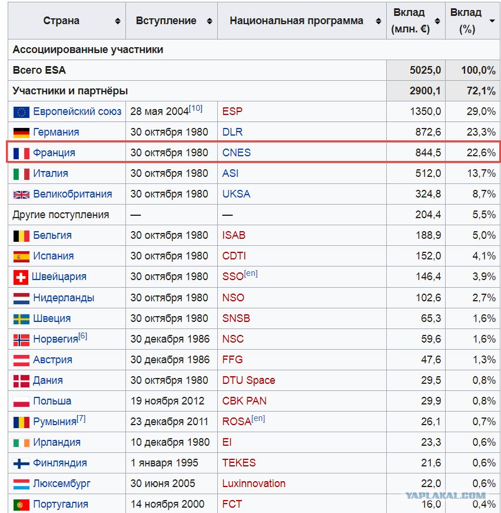Screen dimensions: 501x513
Task: Open the DLR national program link
Action: 233,132
